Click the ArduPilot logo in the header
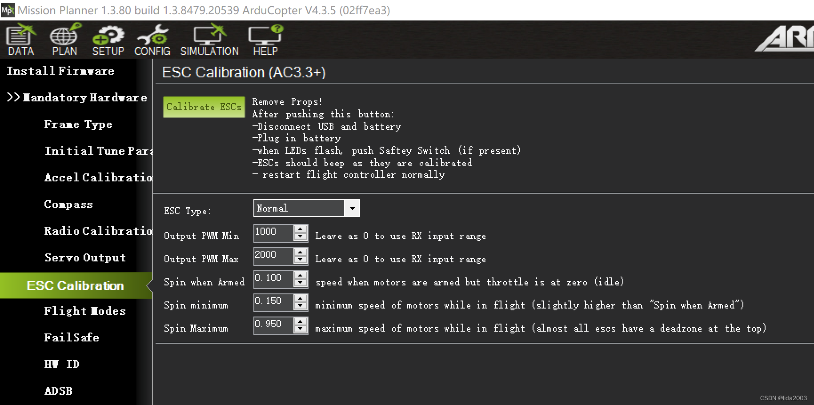This screenshot has width=814, height=405. tap(784, 38)
